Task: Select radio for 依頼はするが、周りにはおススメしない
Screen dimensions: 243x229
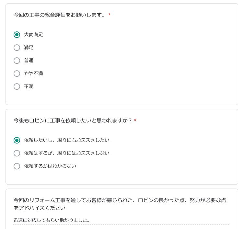Action: click(x=17, y=153)
